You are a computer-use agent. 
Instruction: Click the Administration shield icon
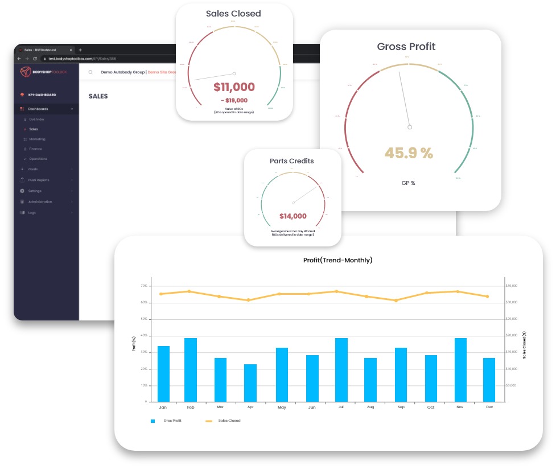[22, 201]
